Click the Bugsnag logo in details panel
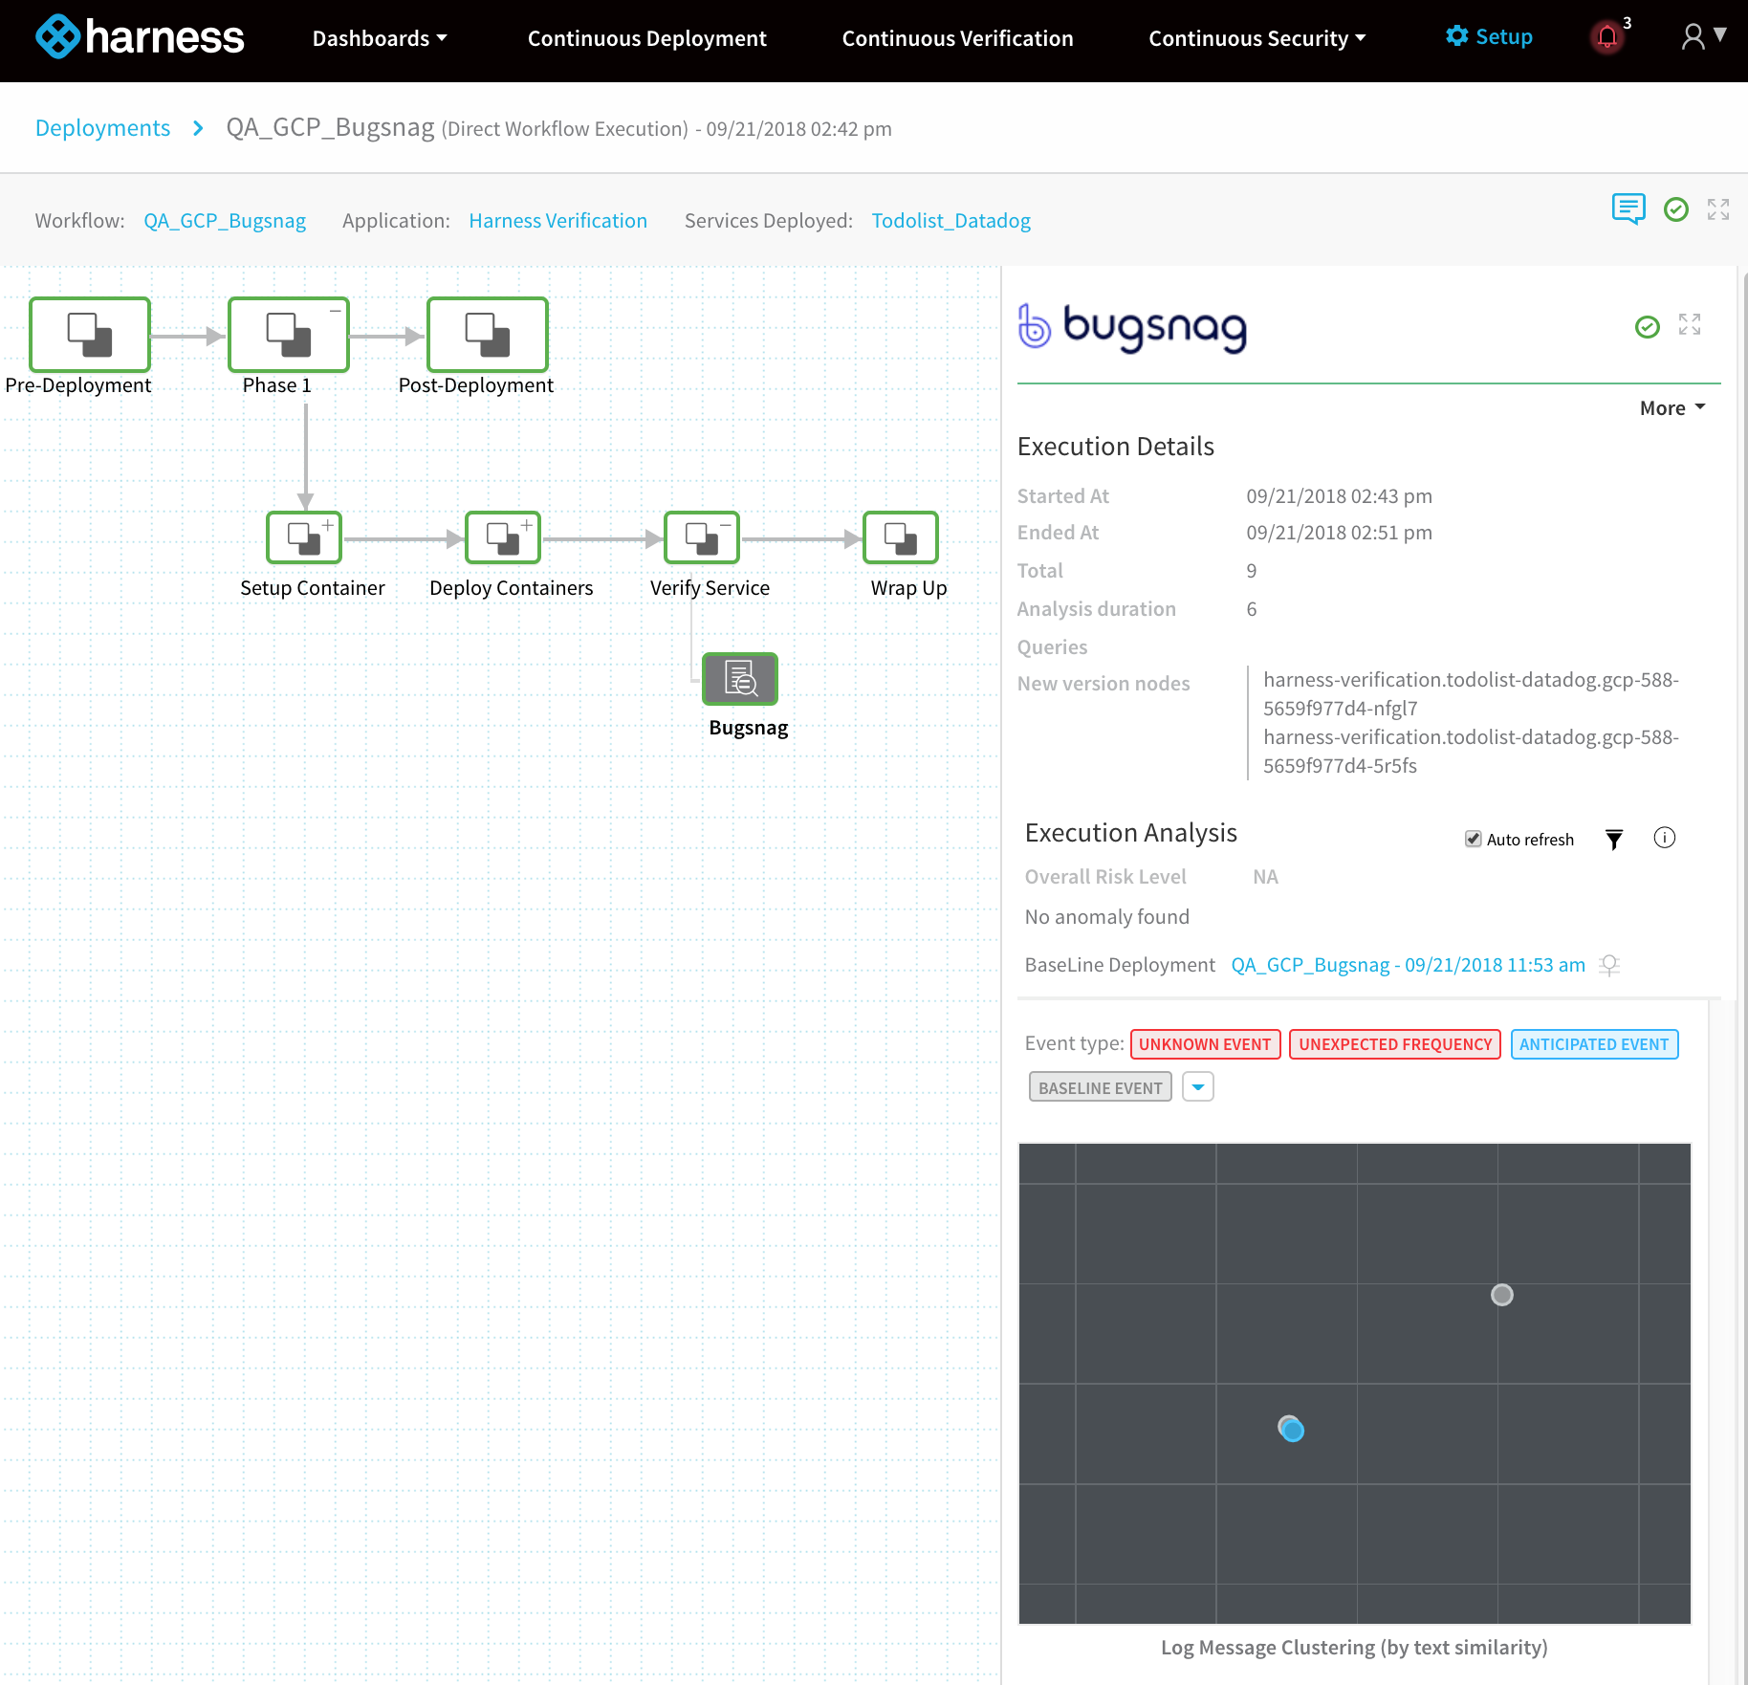 (x=1132, y=328)
